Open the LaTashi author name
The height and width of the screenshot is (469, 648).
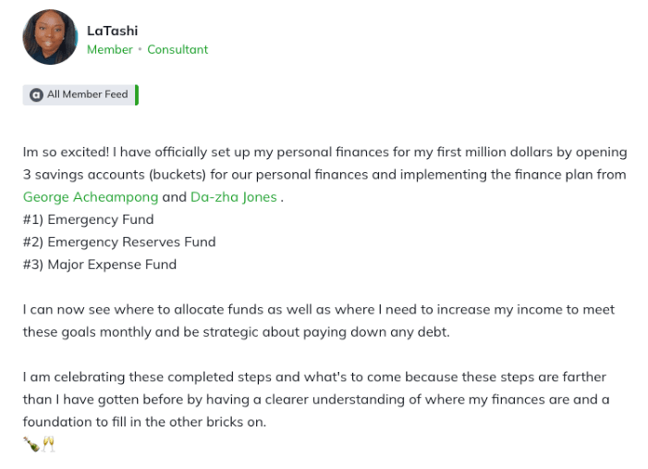tap(112, 31)
